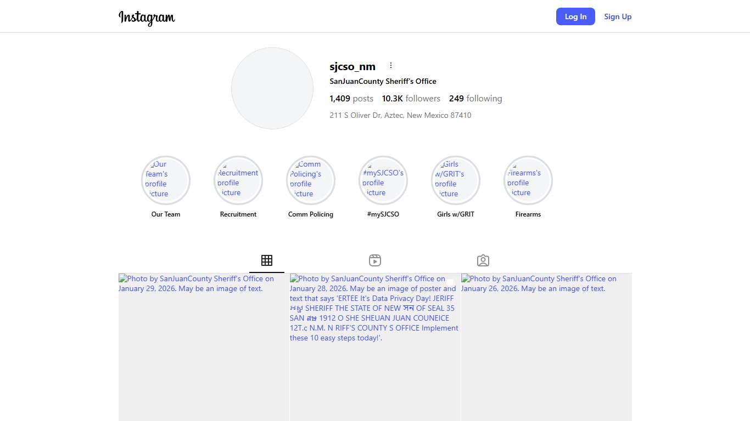Open the January 29, 2026 post
The width and height of the screenshot is (750, 421).
(x=204, y=351)
